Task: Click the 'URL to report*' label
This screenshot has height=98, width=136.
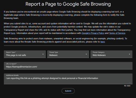Action: pyautogui.click(x=11, y=64)
